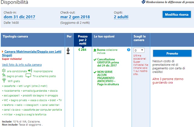Viewport: 194px width, 127px height.
Task: Click the soundproofing speaker icon
Action: coord(30,70)
